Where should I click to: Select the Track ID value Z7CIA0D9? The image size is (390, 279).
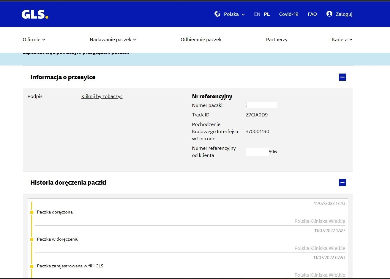pos(257,115)
